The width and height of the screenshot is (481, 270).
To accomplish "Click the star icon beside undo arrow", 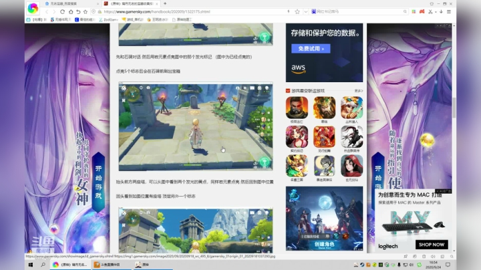I will point(86,11).
